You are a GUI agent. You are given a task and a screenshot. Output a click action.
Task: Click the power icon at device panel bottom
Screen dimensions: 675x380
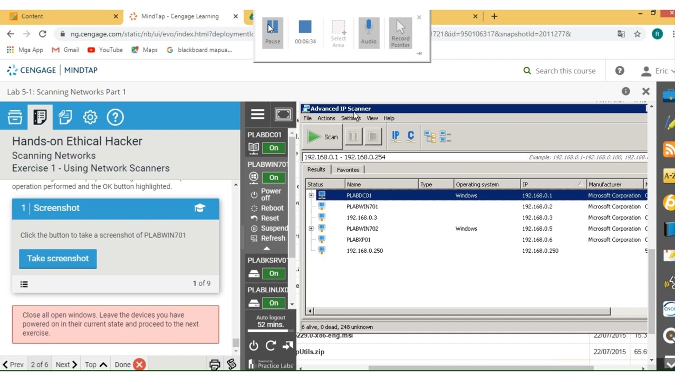click(254, 346)
